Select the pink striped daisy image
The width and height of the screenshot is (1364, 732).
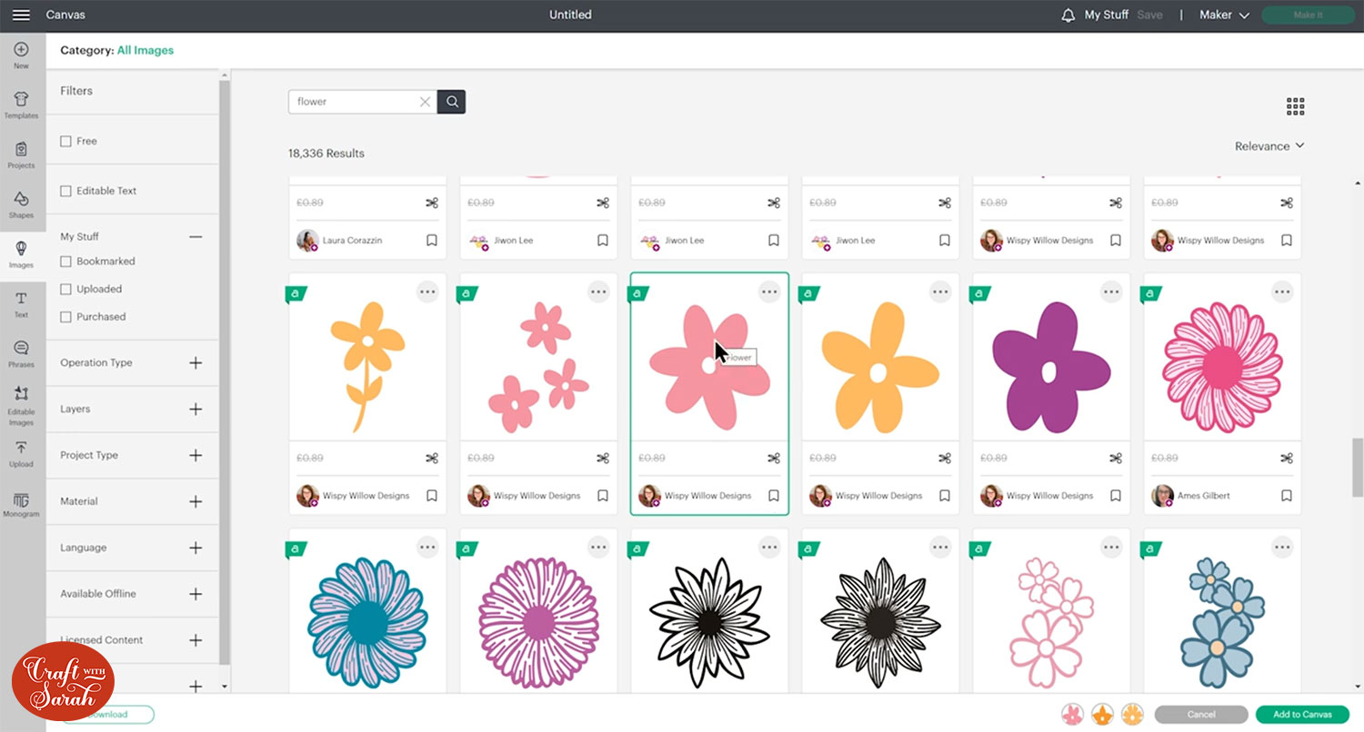click(1222, 366)
